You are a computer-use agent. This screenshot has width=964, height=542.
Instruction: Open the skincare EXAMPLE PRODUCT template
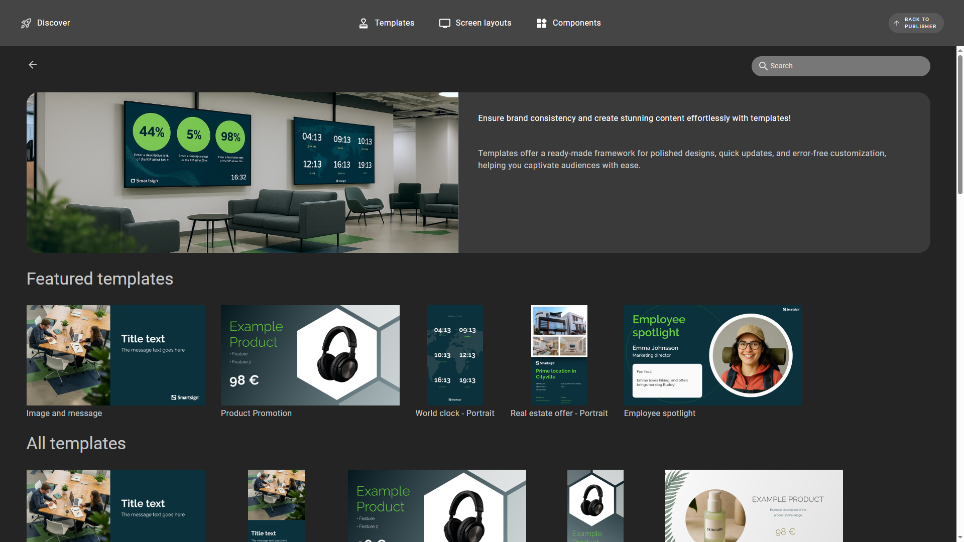[754, 506]
